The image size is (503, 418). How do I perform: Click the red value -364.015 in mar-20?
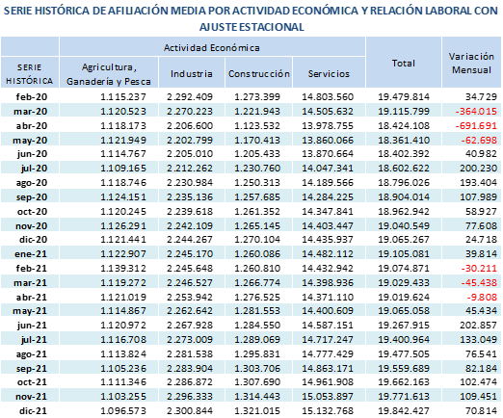click(476, 111)
